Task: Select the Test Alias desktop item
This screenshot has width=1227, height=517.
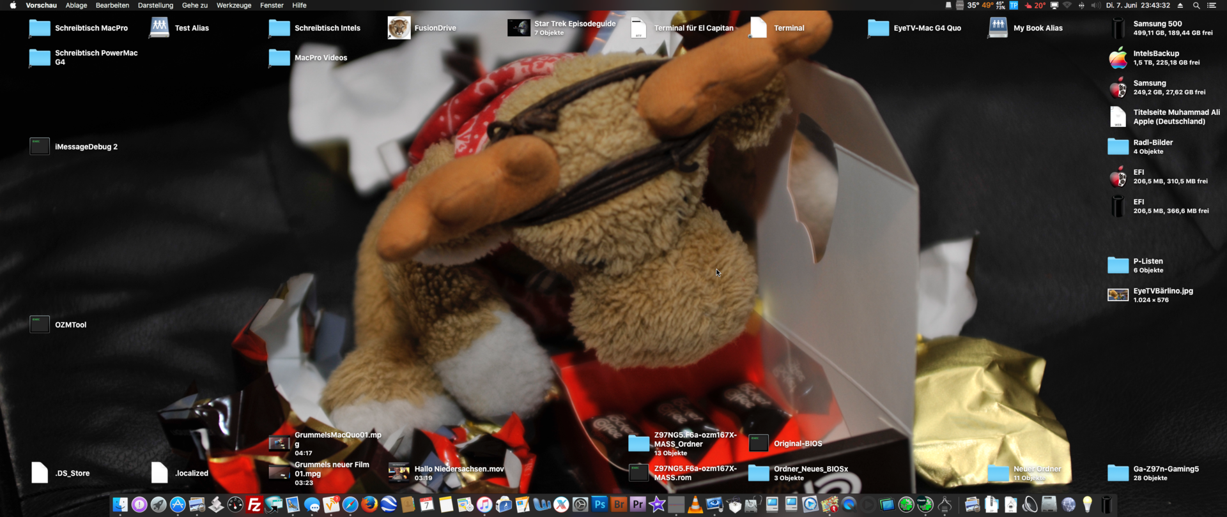Action: click(159, 28)
